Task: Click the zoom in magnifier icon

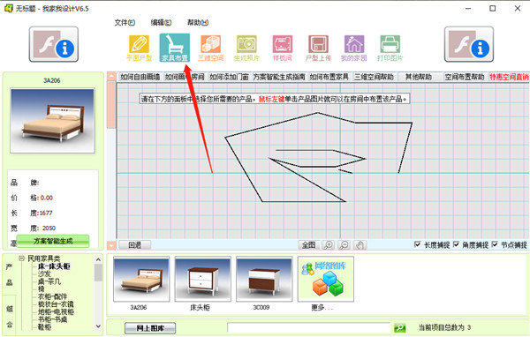Action: pos(329,245)
